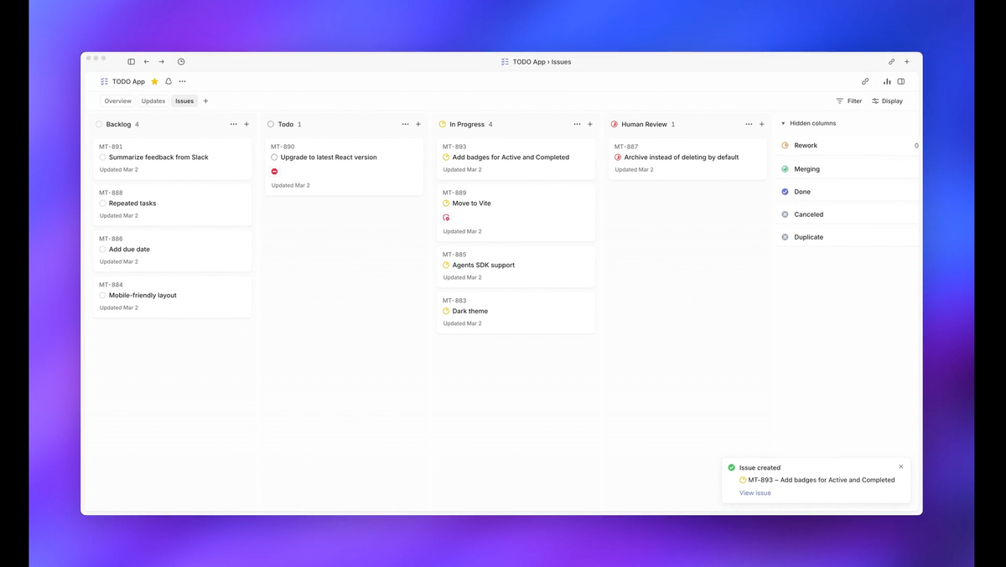
Task: Toggle the right details sidebar icon
Action: tap(901, 81)
